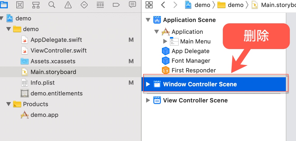
Task: Collapse the Application item triangle
Action: click(157, 32)
